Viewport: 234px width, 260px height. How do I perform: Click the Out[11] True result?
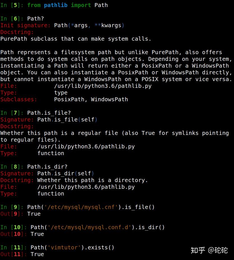37,254
